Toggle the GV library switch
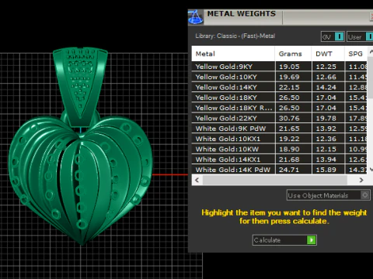The height and width of the screenshot is (279, 373). pos(333,36)
